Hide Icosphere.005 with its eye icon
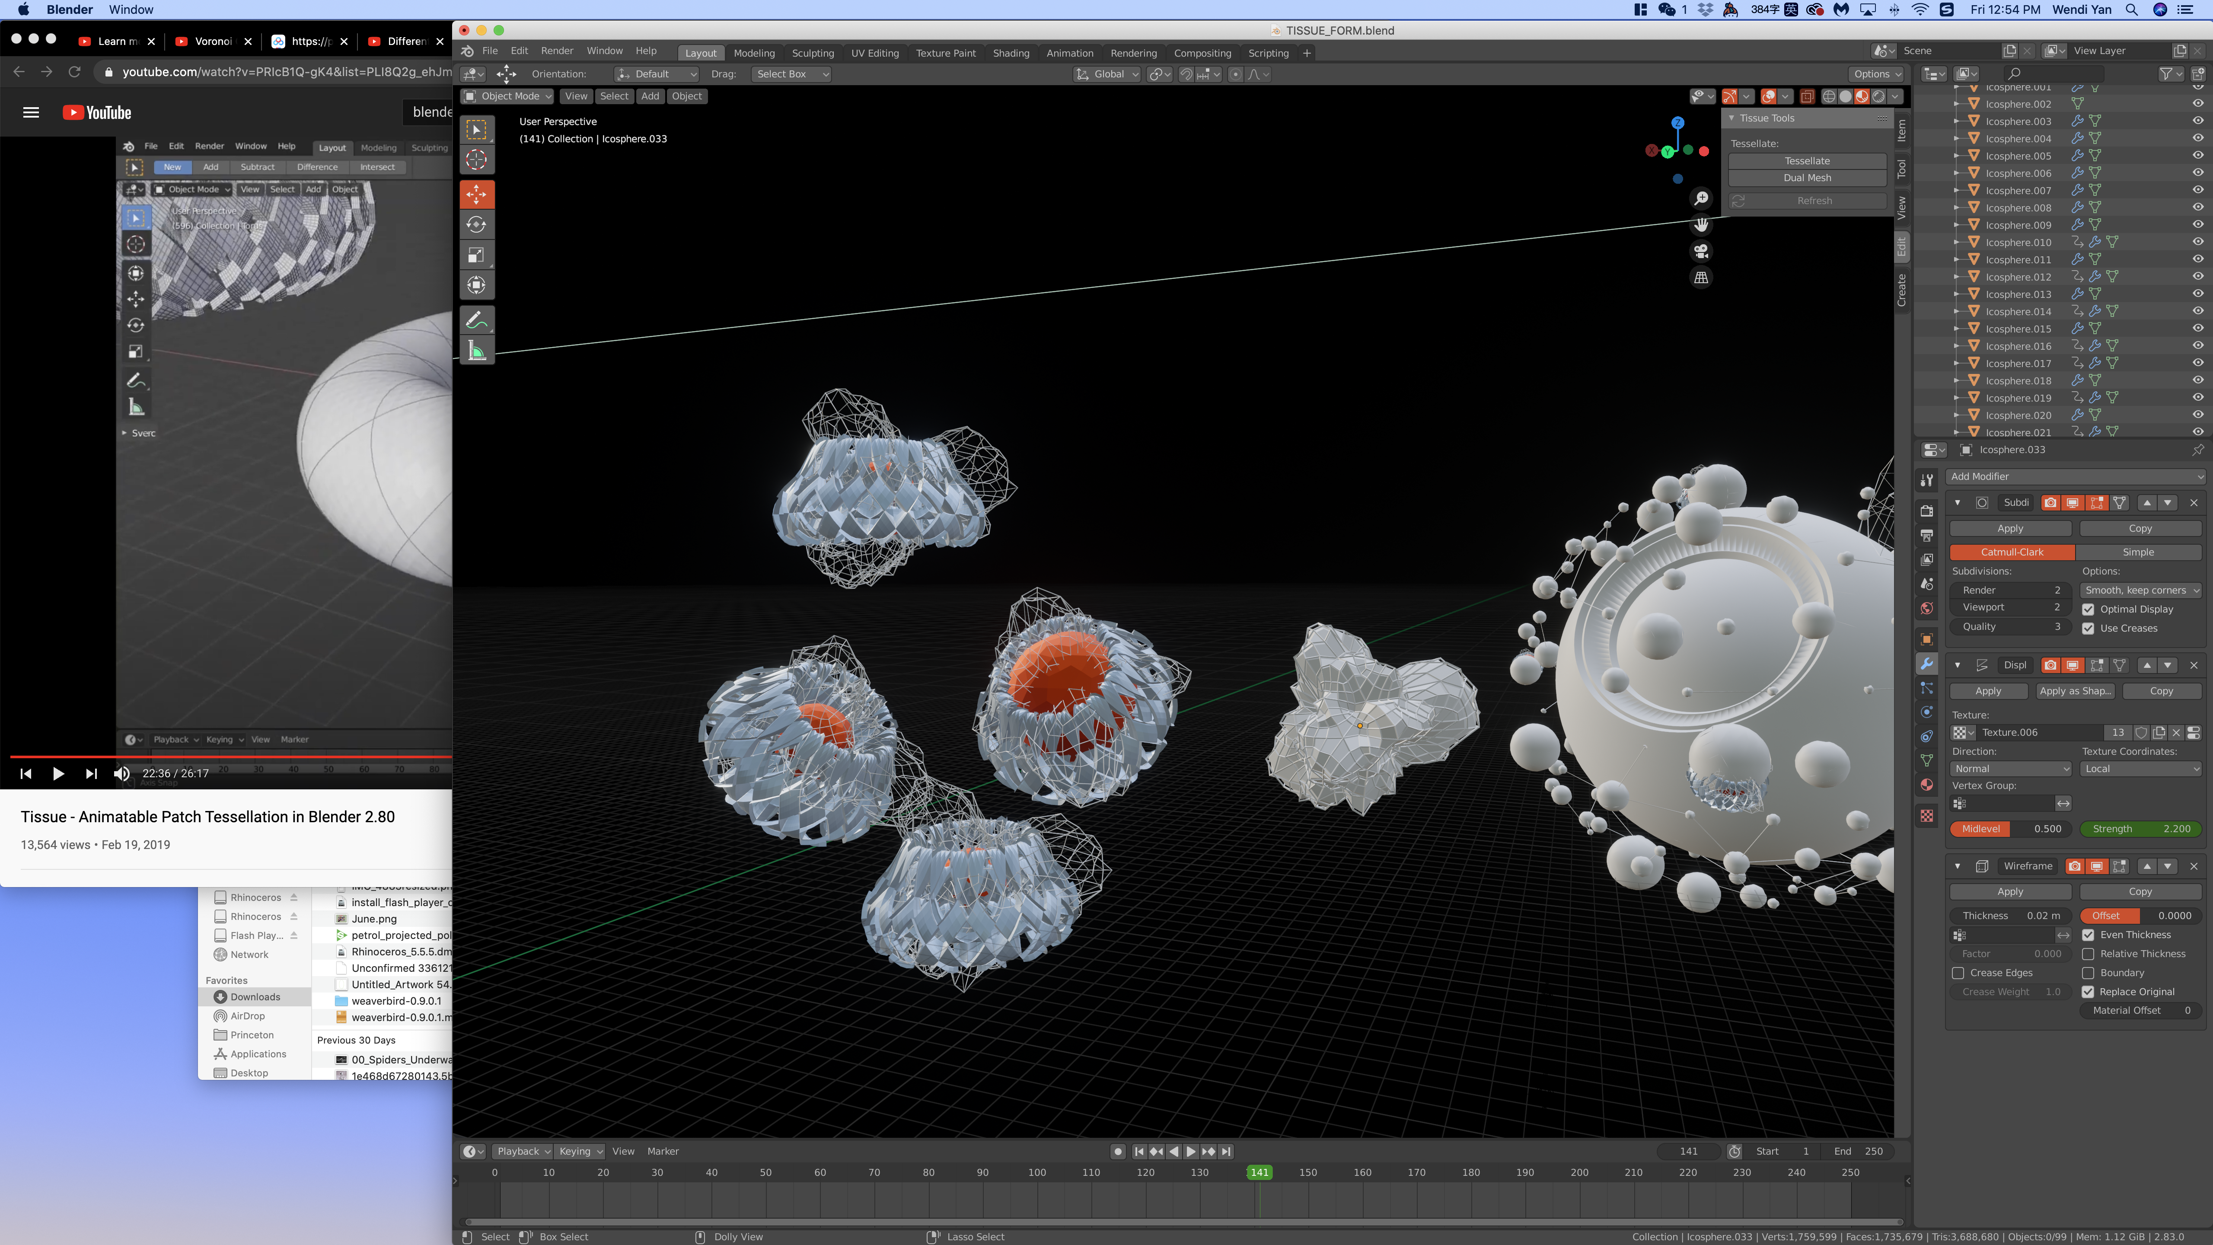Image resolution: width=2213 pixels, height=1245 pixels. 2197,156
